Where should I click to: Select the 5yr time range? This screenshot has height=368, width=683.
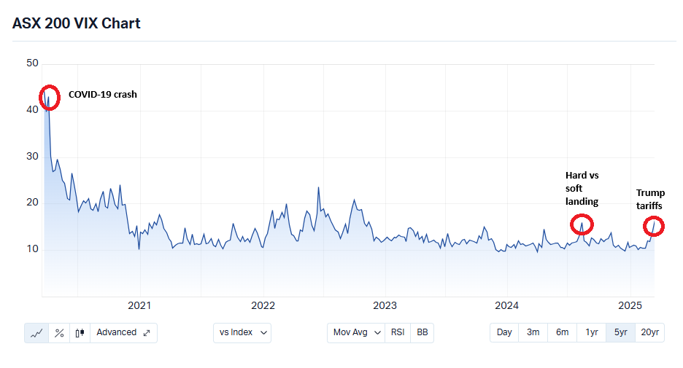pyautogui.click(x=620, y=332)
